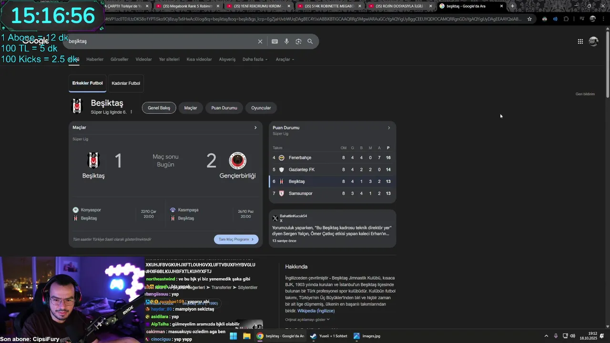Expand the Daha fazla dropdown
Viewport: 610px width, 343px height.
click(255, 60)
